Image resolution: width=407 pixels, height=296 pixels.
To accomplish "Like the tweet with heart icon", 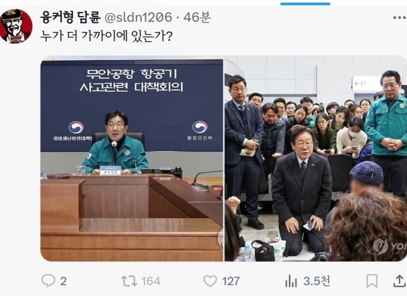I will point(210,281).
